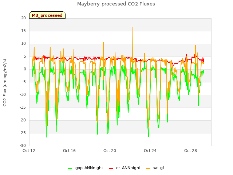
Task: Click the y-axis value 20
Action: (x=23, y=18)
